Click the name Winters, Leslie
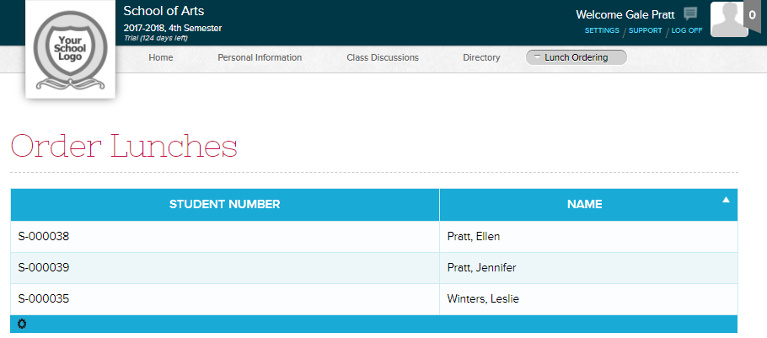 pyautogui.click(x=483, y=299)
